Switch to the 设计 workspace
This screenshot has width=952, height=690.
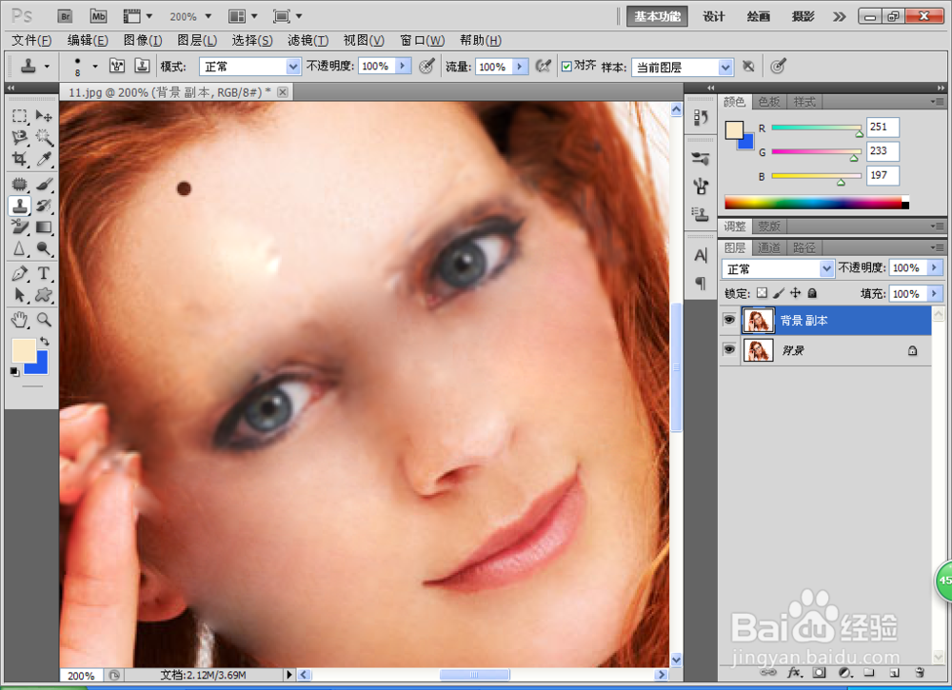(x=714, y=16)
